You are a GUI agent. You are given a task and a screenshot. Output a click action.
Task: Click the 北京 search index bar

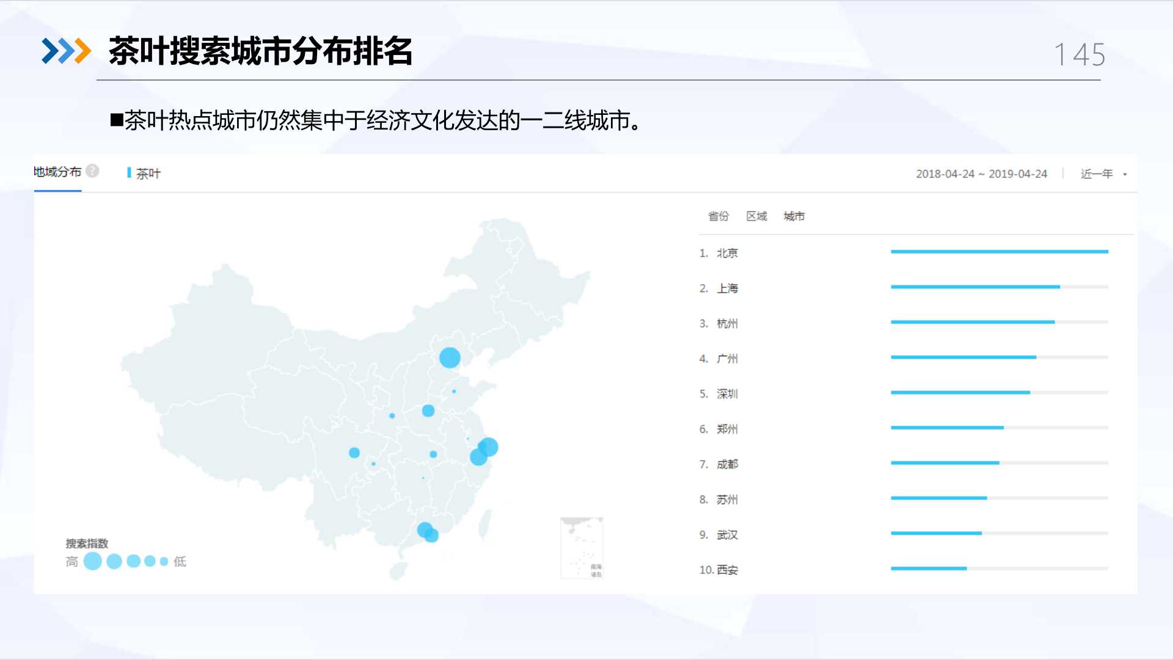999,252
